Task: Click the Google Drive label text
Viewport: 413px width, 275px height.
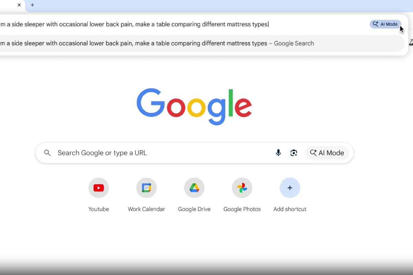Action: (x=194, y=209)
